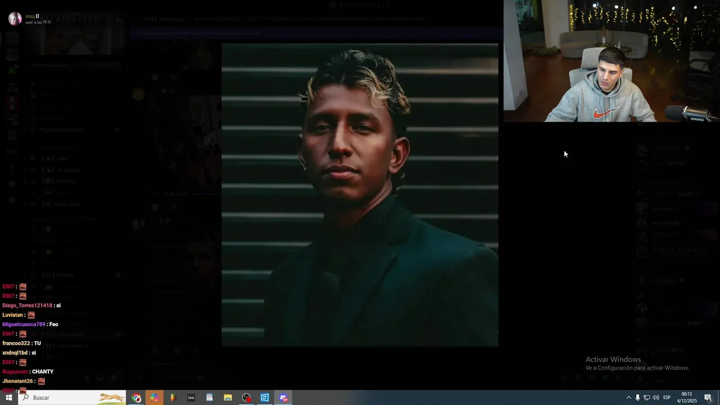Open the volume control in system tray

coord(656,398)
